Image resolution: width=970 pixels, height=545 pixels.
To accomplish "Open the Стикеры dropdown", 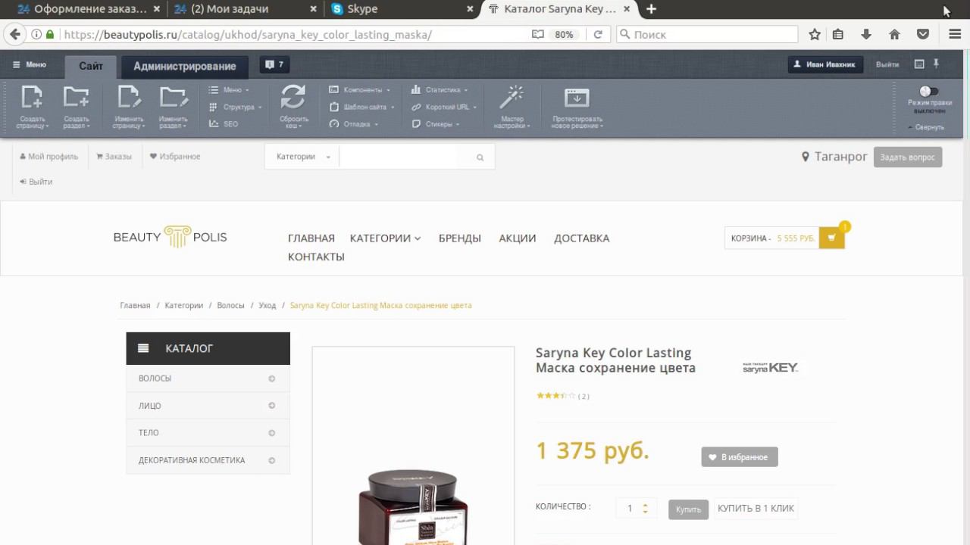I will pos(436,124).
